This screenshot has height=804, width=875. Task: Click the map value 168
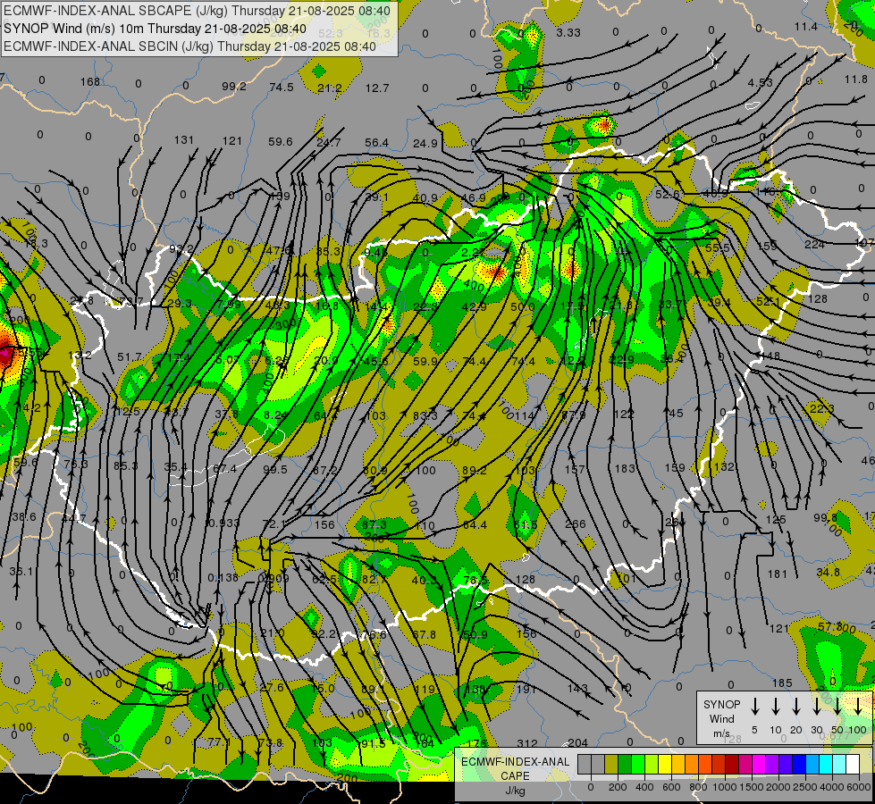[90, 82]
